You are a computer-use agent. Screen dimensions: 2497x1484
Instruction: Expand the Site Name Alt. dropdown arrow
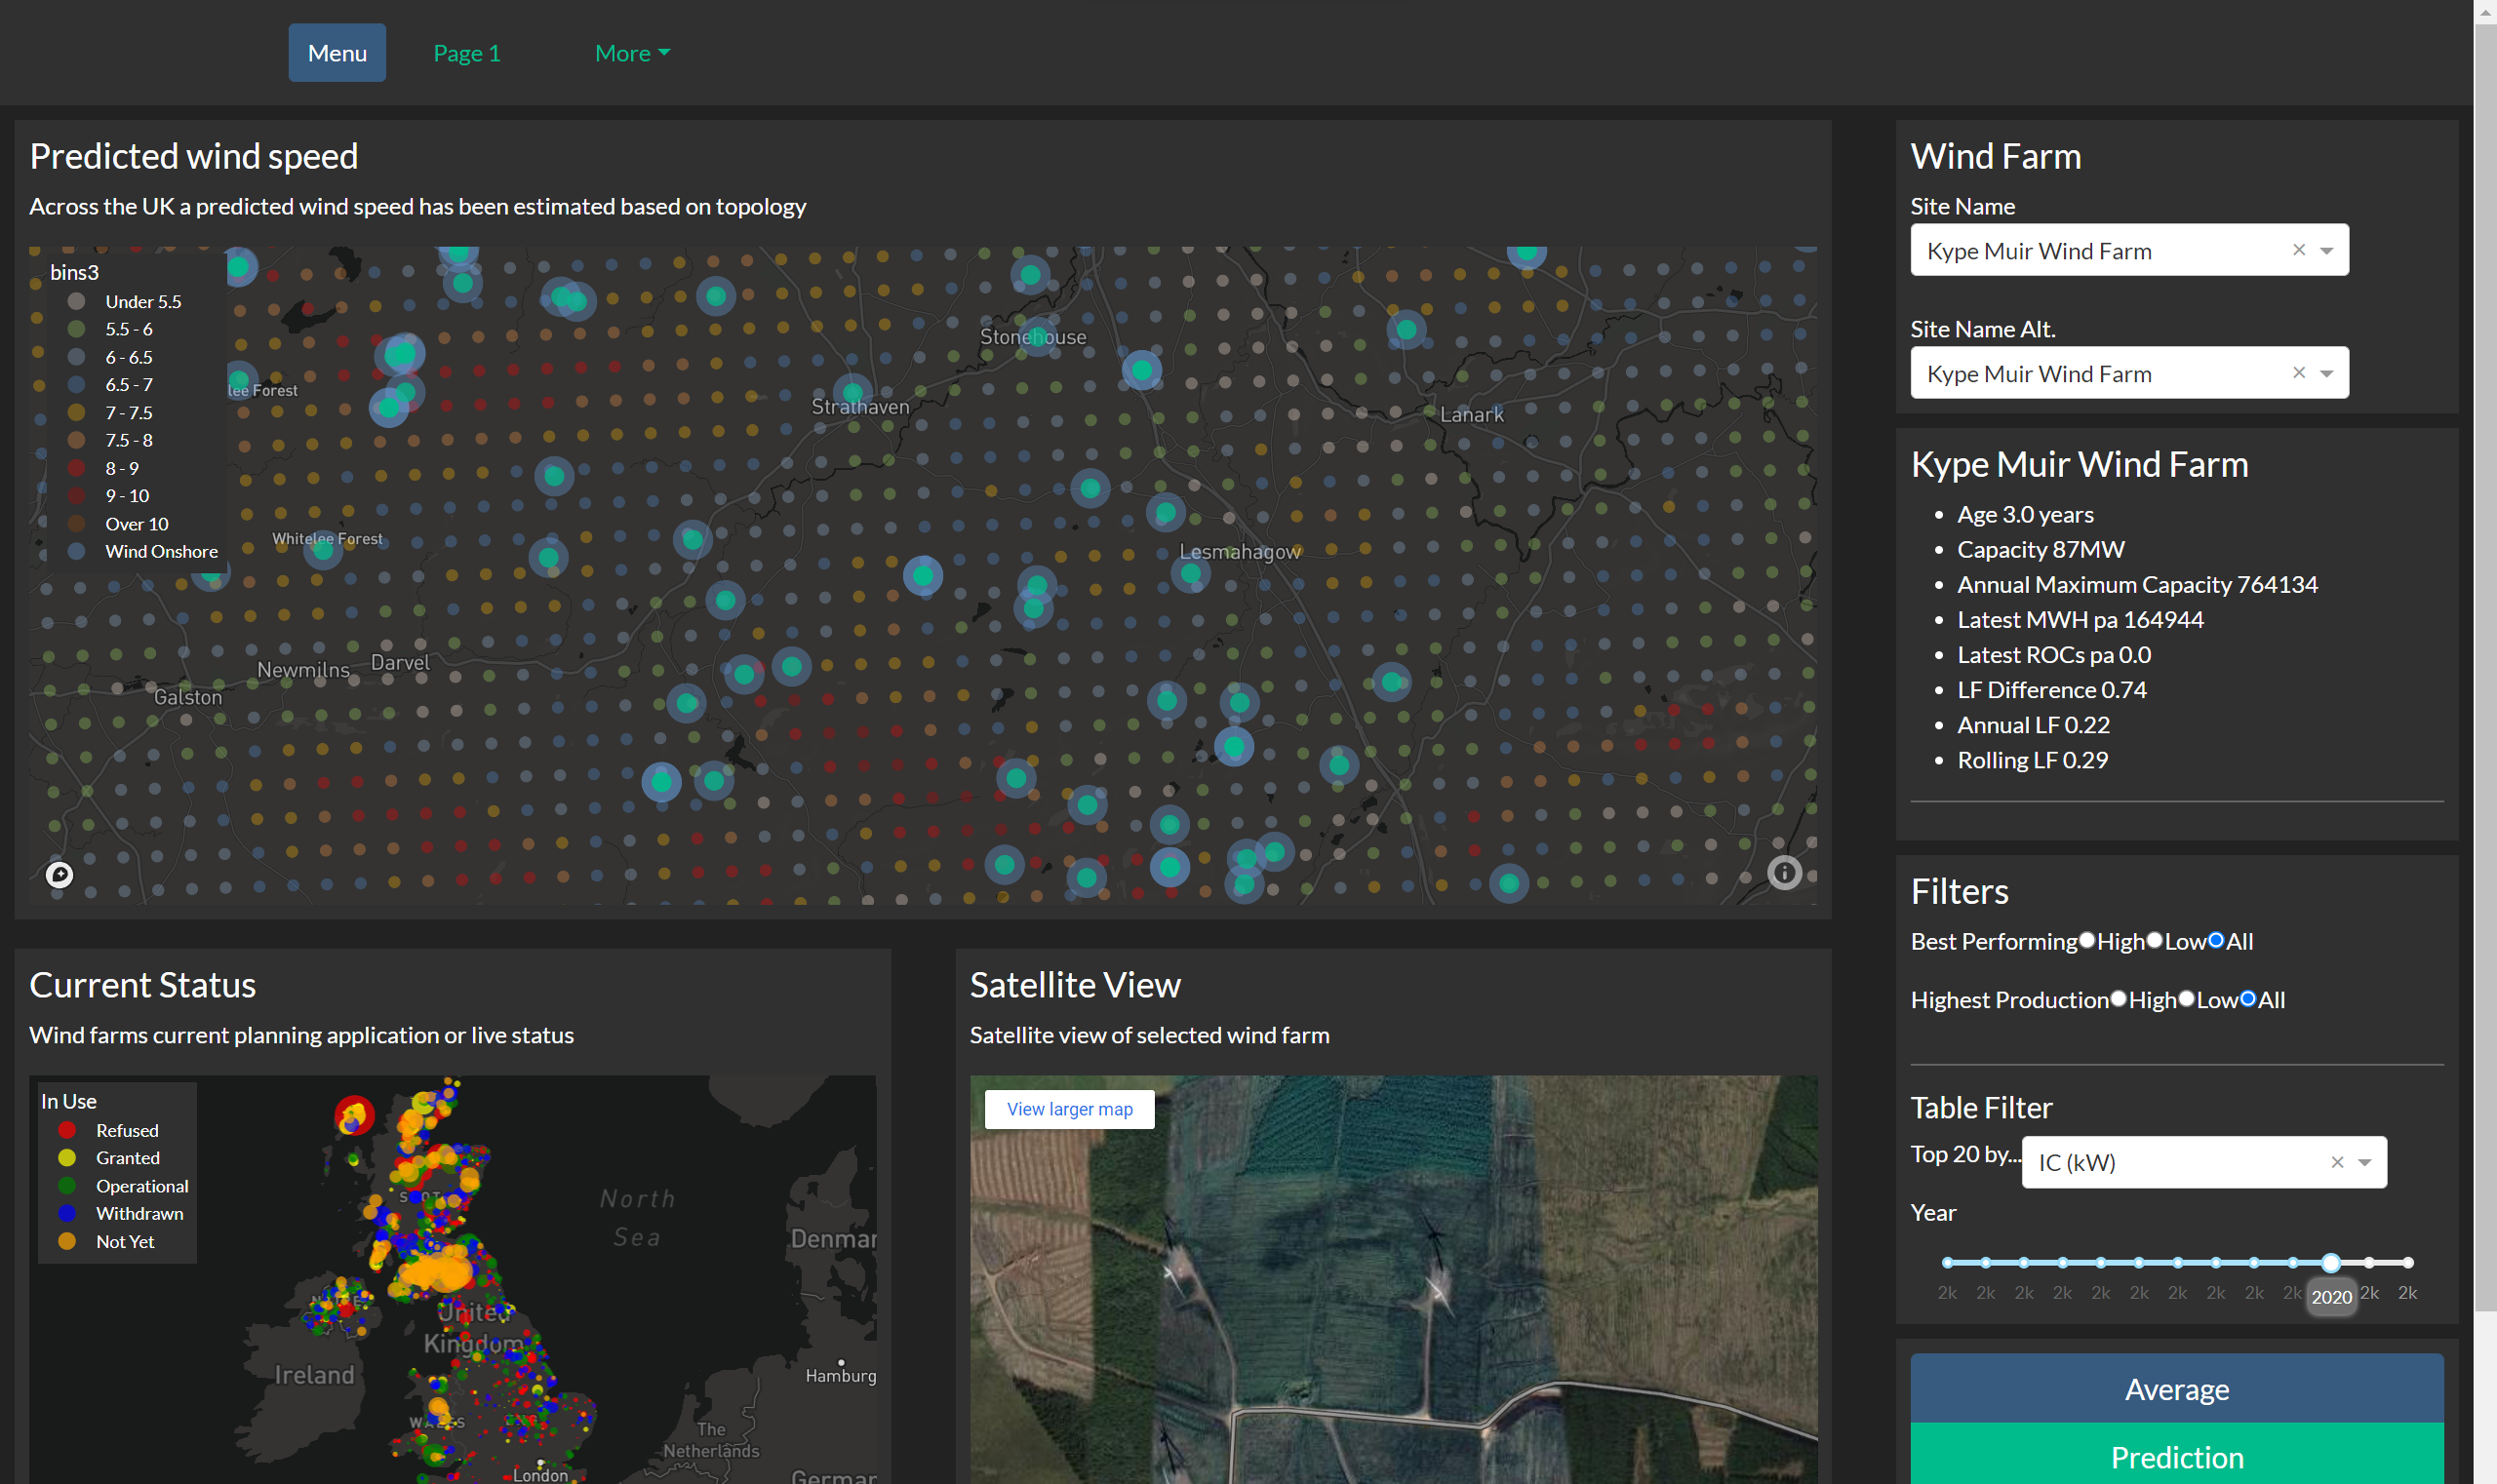tap(2326, 374)
